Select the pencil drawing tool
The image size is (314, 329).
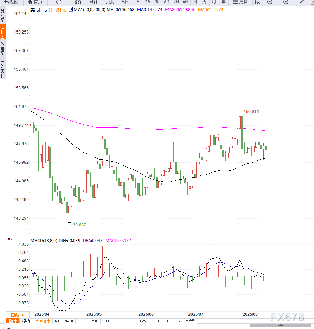(301, 2)
